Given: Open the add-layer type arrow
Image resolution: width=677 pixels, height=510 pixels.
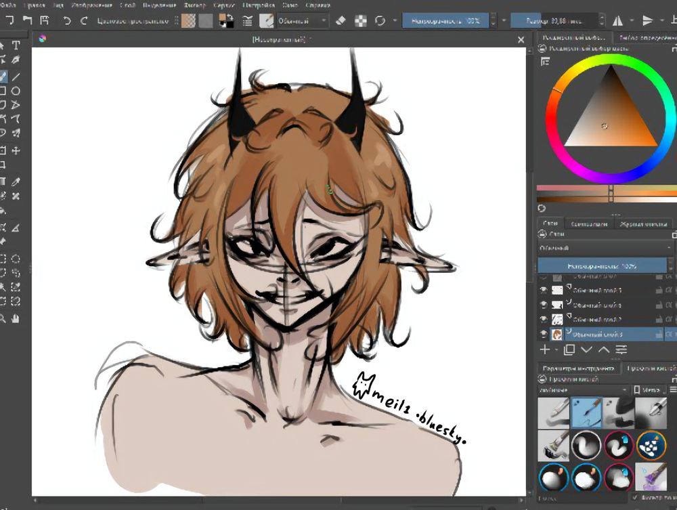Looking at the screenshot, I should (556, 349).
